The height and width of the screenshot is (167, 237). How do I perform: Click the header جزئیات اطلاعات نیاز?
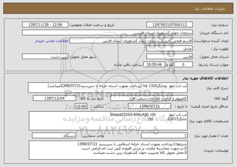point(210,9)
